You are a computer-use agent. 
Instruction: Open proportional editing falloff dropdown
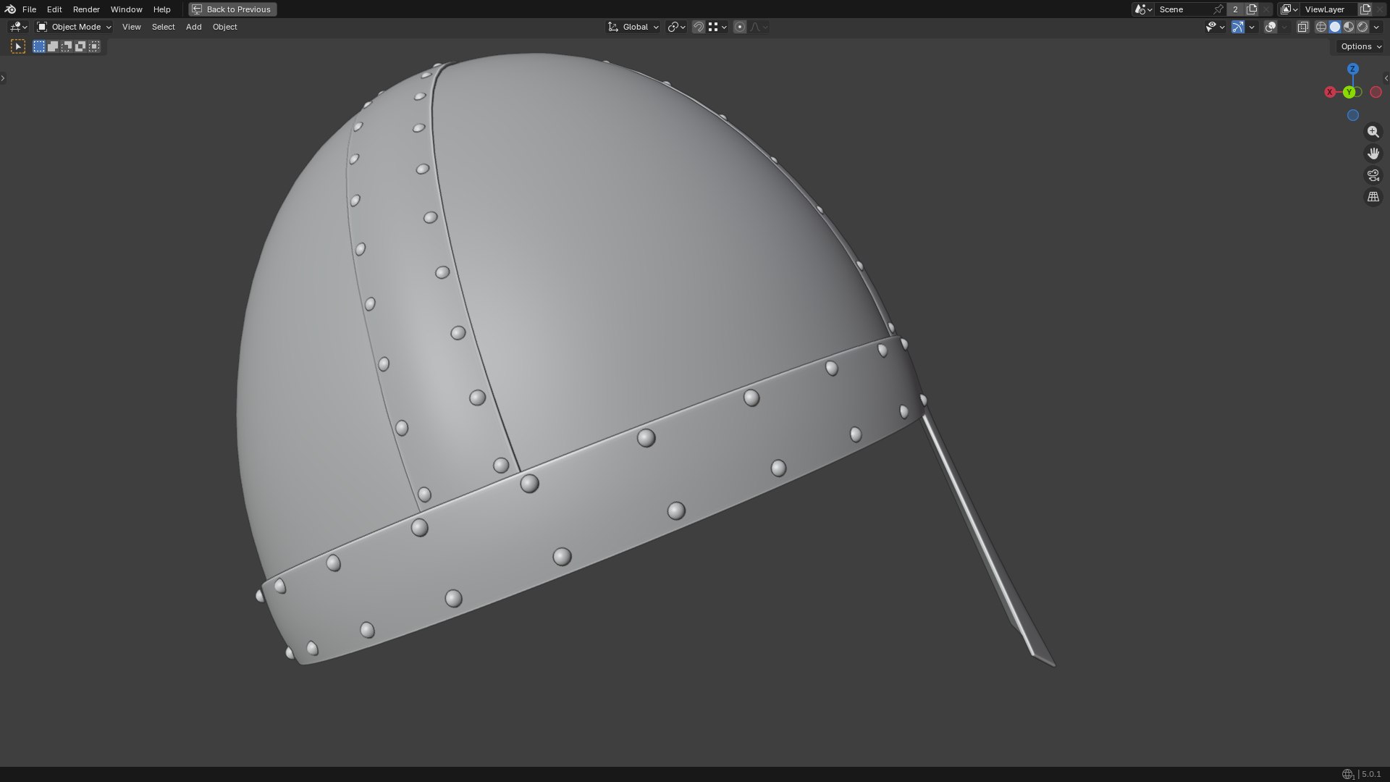pyautogui.click(x=759, y=27)
